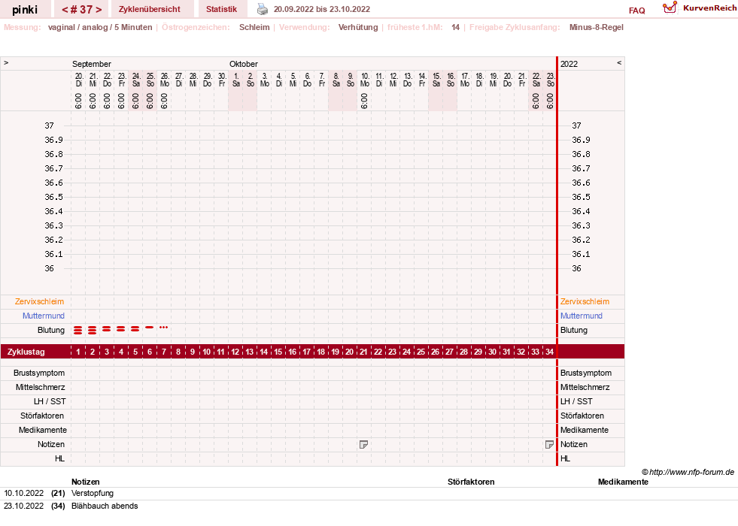Click the 'Oktober' month label
The width and height of the screenshot is (738, 526).
pyautogui.click(x=243, y=64)
